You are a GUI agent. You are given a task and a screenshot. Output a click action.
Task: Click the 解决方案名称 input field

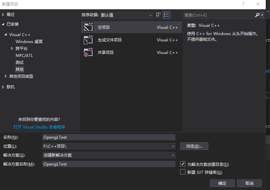coord(109,164)
